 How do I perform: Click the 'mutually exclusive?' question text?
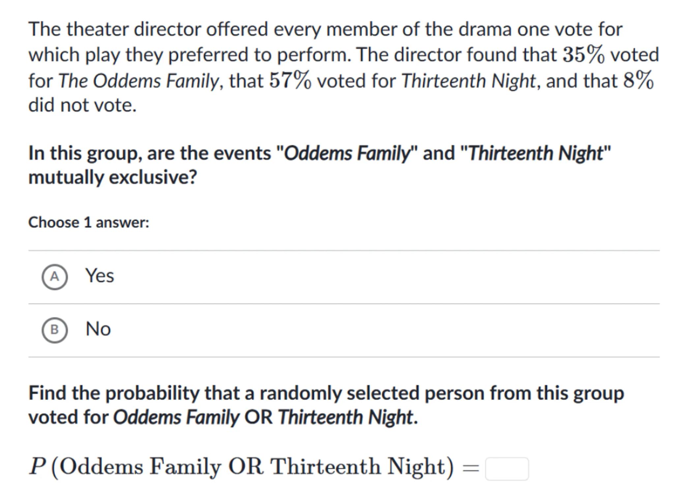(x=112, y=177)
